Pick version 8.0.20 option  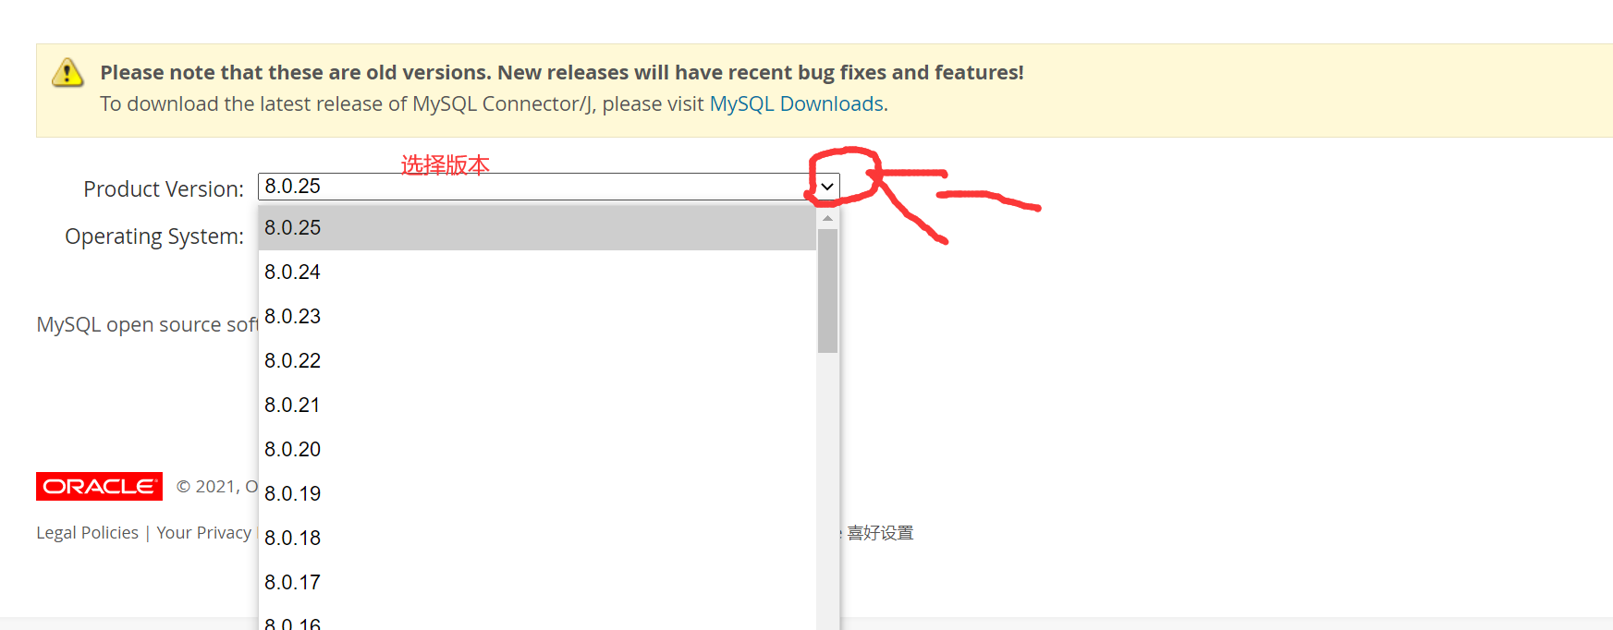[x=538, y=449]
